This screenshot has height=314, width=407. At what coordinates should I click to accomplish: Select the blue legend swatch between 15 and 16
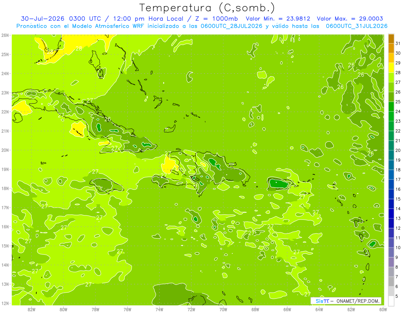click(x=391, y=194)
